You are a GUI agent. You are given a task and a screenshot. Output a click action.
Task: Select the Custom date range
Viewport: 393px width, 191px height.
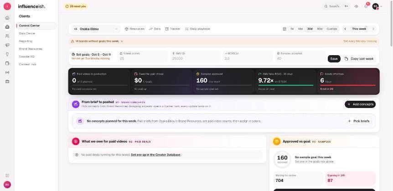(x=332, y=29)
